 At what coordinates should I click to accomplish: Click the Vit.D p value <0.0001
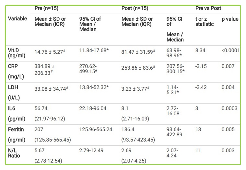pyautogui.click(x=230, y=50)
